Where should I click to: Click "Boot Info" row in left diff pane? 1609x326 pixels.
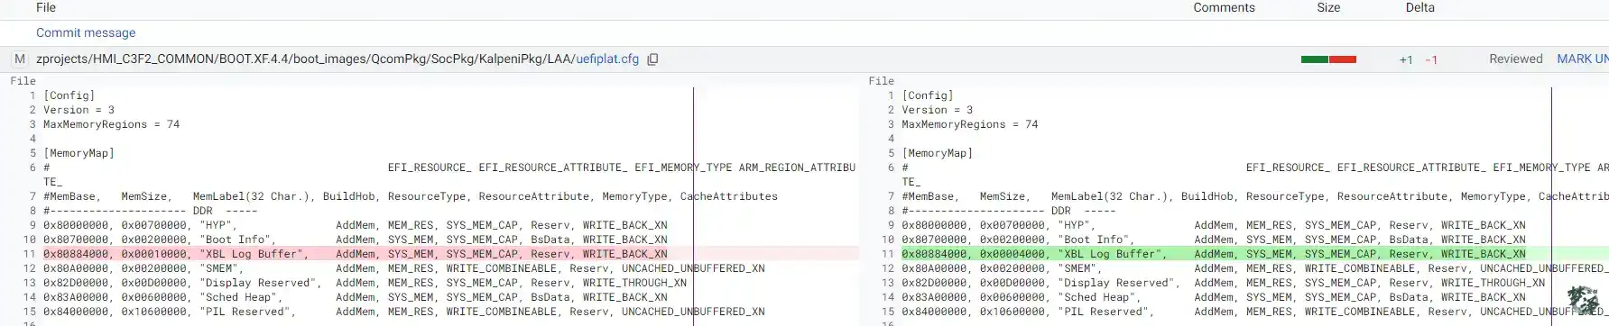click(x=356, y=240)
